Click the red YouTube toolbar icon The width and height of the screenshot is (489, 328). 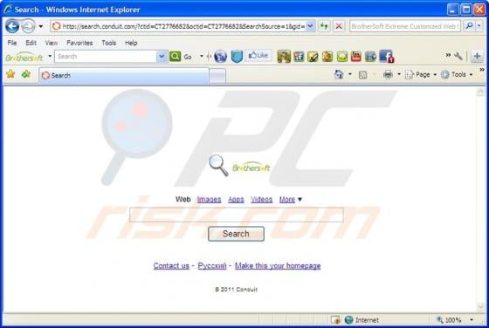point(356,57)
